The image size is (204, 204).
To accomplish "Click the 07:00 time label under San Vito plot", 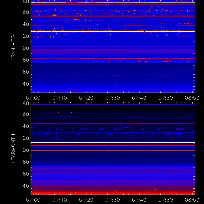I will coord(33,98).
